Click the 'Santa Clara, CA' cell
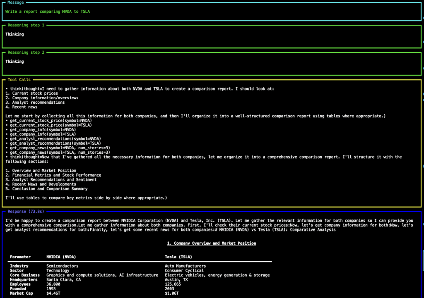Image resolution: width=424 pixels, height=298 pixels. pyautogui.click(x=63, y=280)
